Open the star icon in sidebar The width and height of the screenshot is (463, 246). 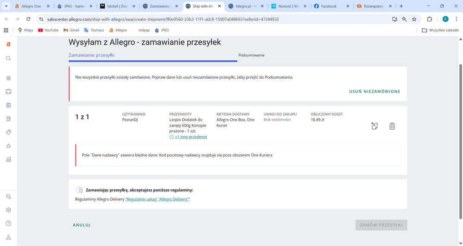(x=8, y=146)
